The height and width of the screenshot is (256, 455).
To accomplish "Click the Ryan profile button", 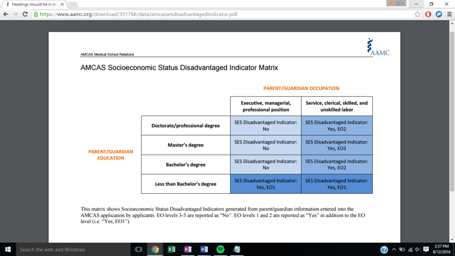I will tap(396, 3).
